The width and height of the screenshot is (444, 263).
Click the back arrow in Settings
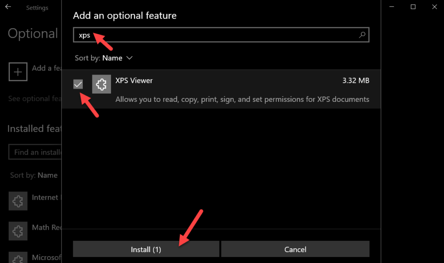coord(8,7)
